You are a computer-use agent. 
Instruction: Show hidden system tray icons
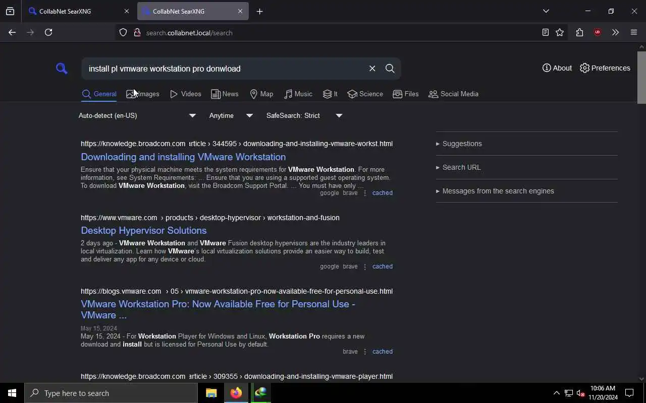(556, 393)
